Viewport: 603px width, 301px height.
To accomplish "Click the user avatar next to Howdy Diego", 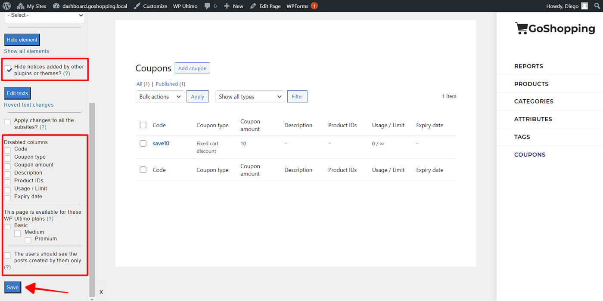I will click(584, 6).
